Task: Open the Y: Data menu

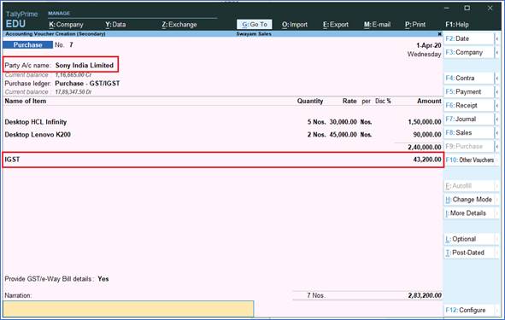Action: [115, 25]
